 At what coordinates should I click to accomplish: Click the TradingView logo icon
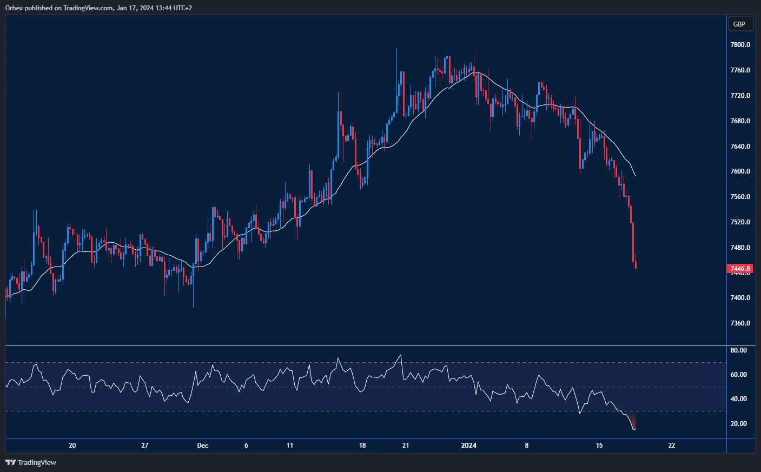10,462
